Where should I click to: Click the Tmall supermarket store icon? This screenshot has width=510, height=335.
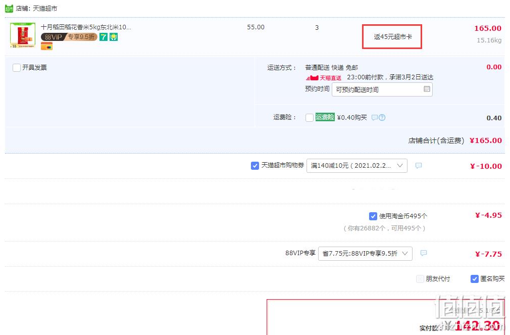click(x=9, y=9)
